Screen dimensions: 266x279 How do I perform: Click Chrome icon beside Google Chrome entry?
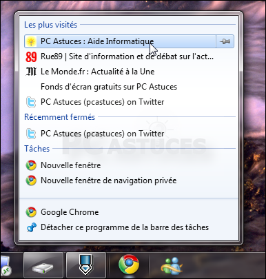point(31,212)
